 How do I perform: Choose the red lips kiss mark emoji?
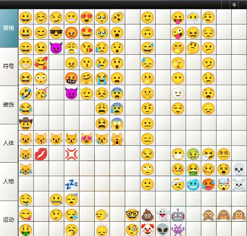coord(41,154)
